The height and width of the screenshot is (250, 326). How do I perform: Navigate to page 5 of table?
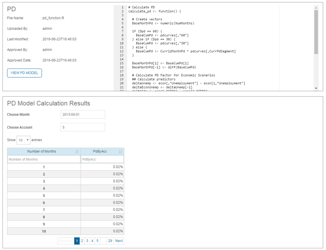(x=98, y=241)
